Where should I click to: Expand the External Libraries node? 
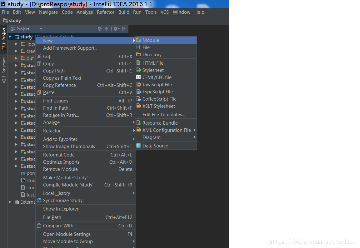(10, 202)
